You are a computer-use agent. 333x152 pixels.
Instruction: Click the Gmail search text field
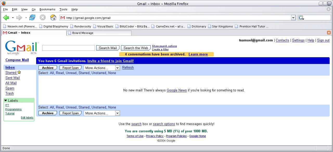tap(68, 48)
